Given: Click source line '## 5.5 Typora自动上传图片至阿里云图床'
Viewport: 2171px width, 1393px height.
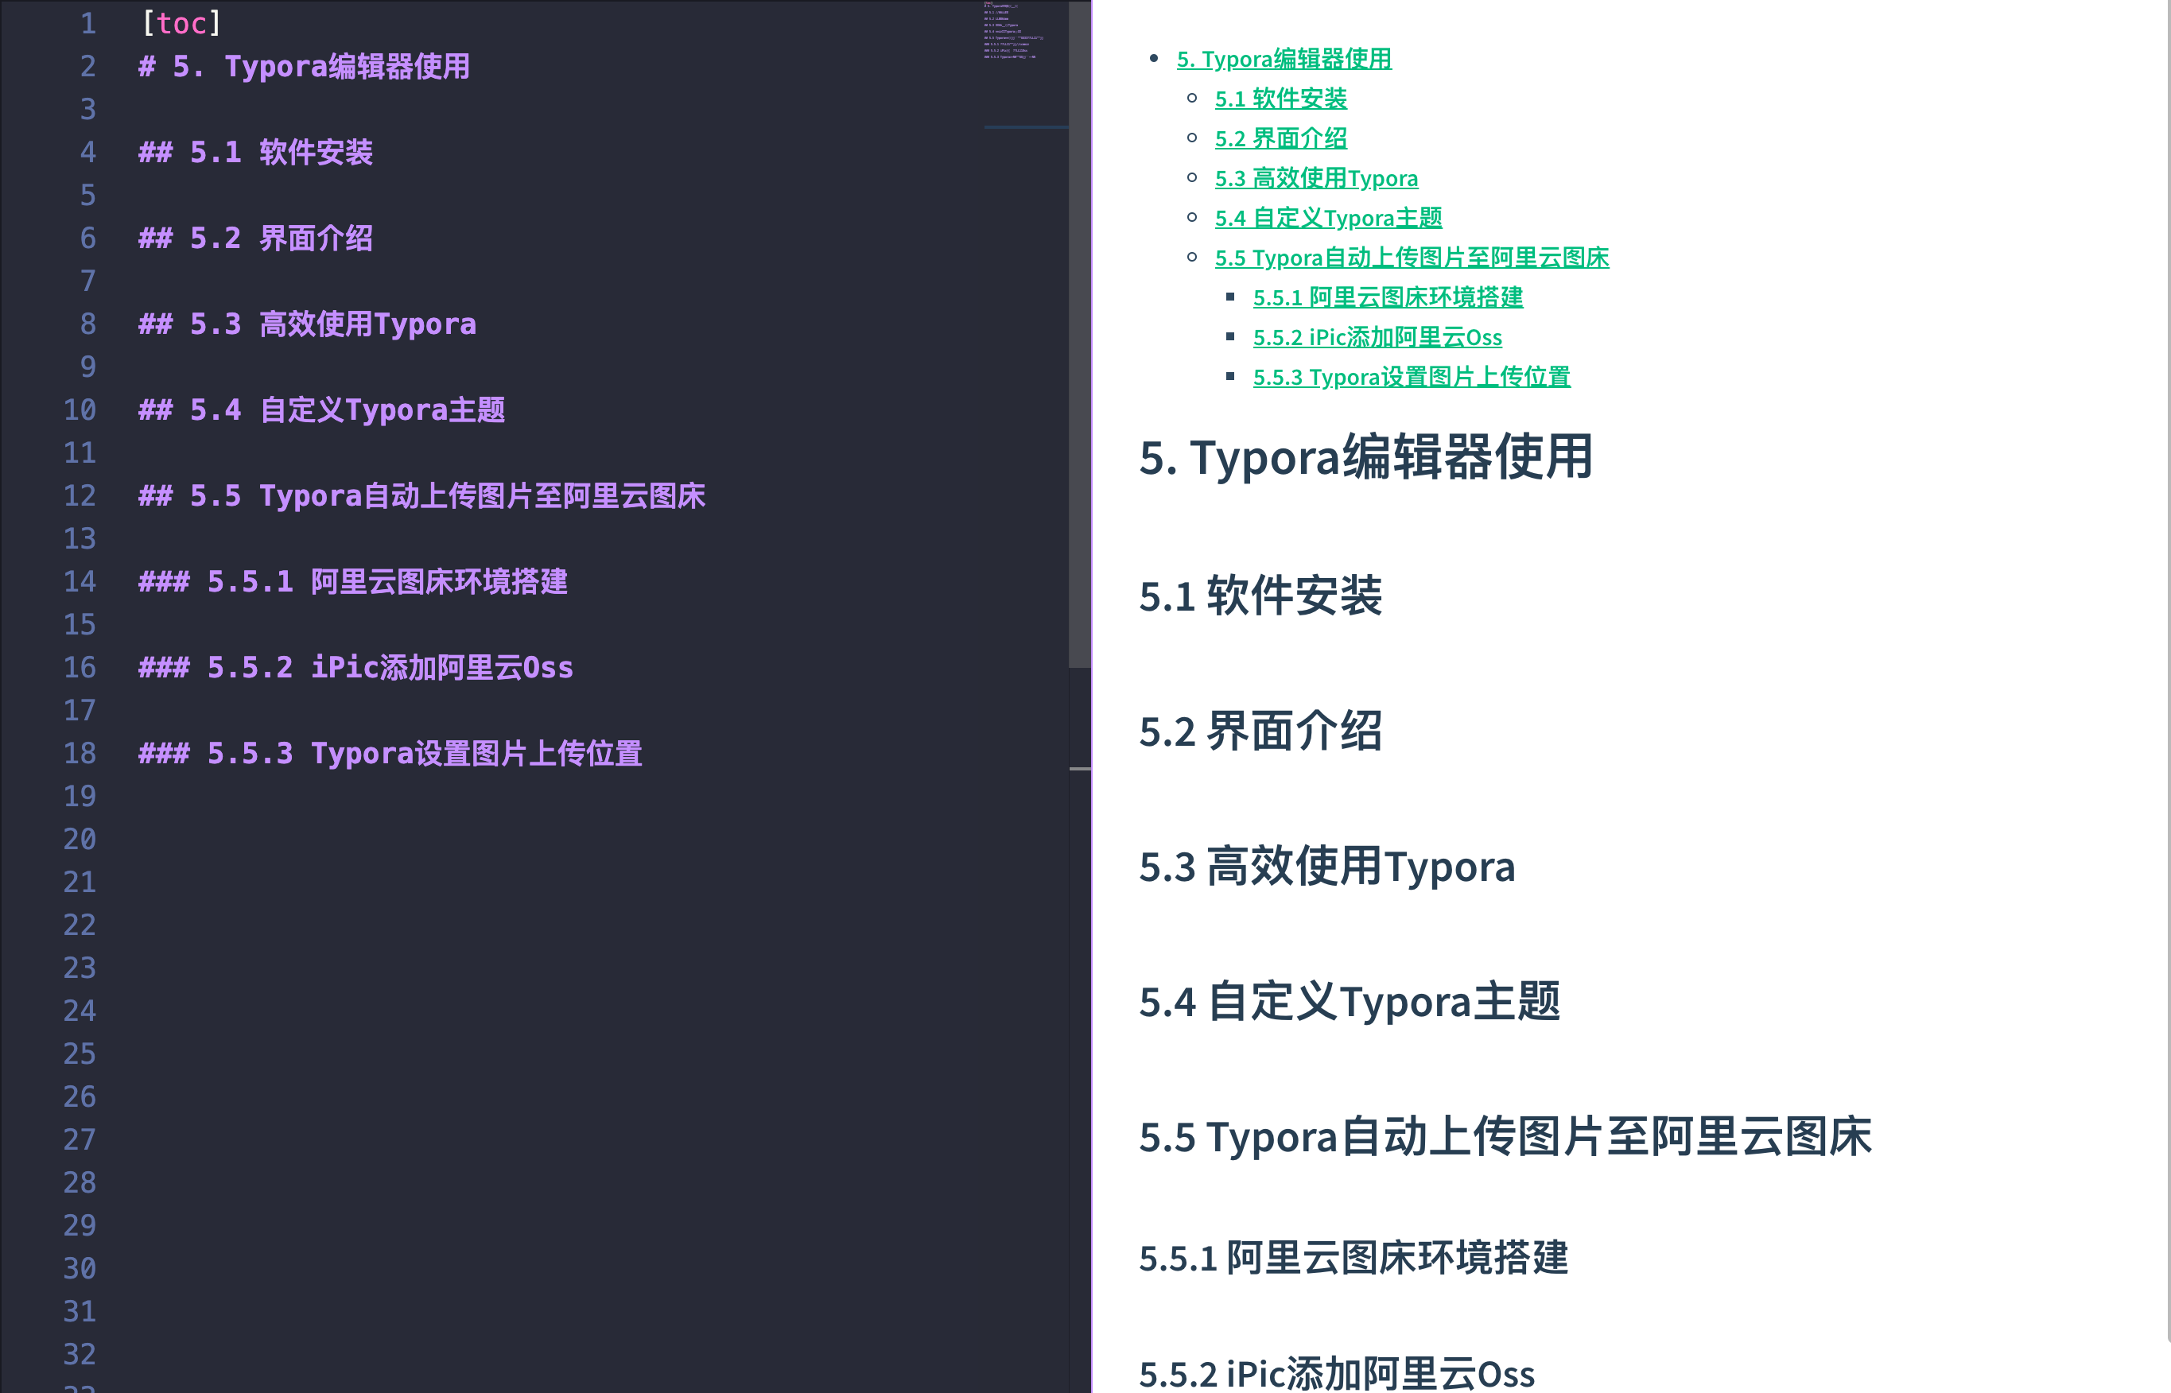Looking at the screenshot, I should 421,495.
